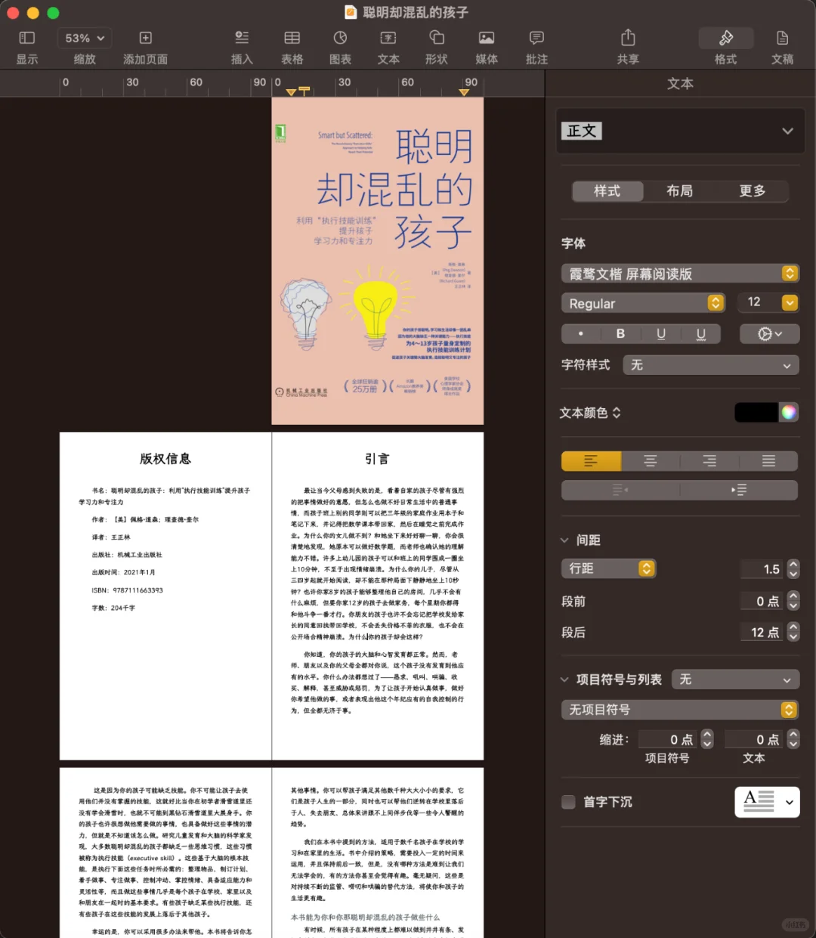Switch to the 布局 tab
The image size is (816, 938).
679,191
